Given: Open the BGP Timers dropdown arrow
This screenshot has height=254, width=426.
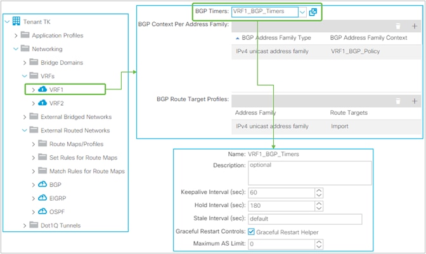Looking at the screenshot, I should [x=302, y=12].
